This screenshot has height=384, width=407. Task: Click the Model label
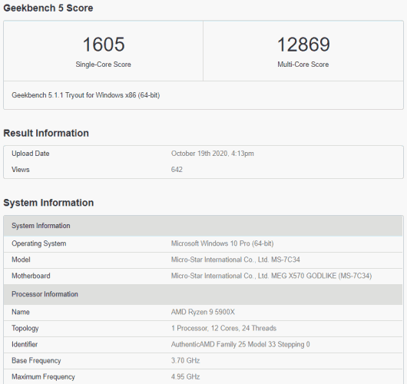coord(21,260)
